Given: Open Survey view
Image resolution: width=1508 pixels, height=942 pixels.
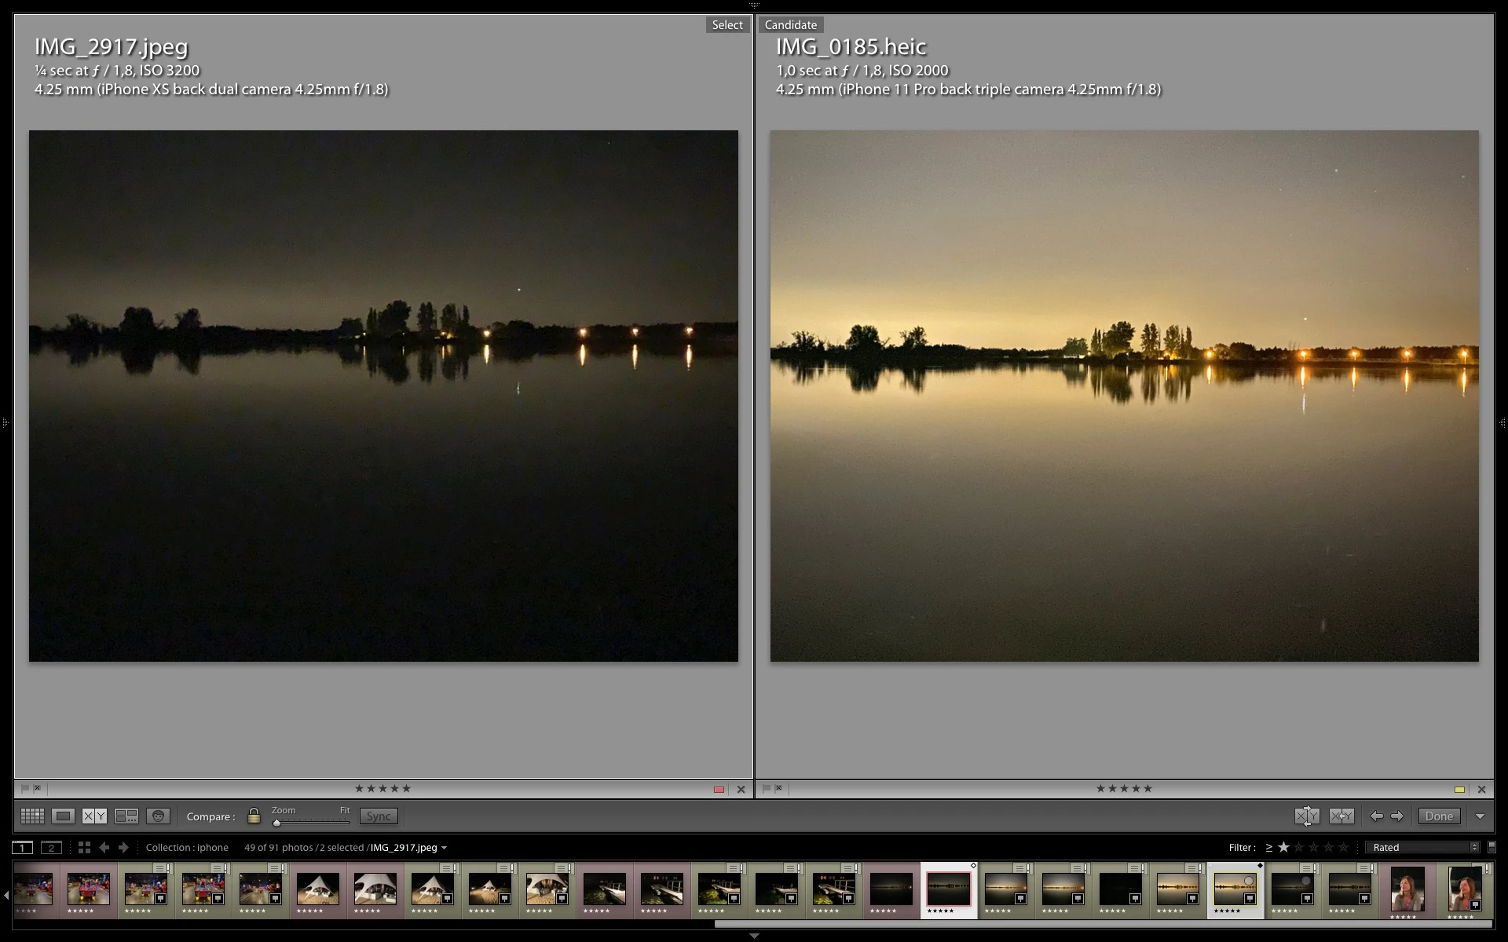Looking at the screenshot, I should click(x=126, y=816).
